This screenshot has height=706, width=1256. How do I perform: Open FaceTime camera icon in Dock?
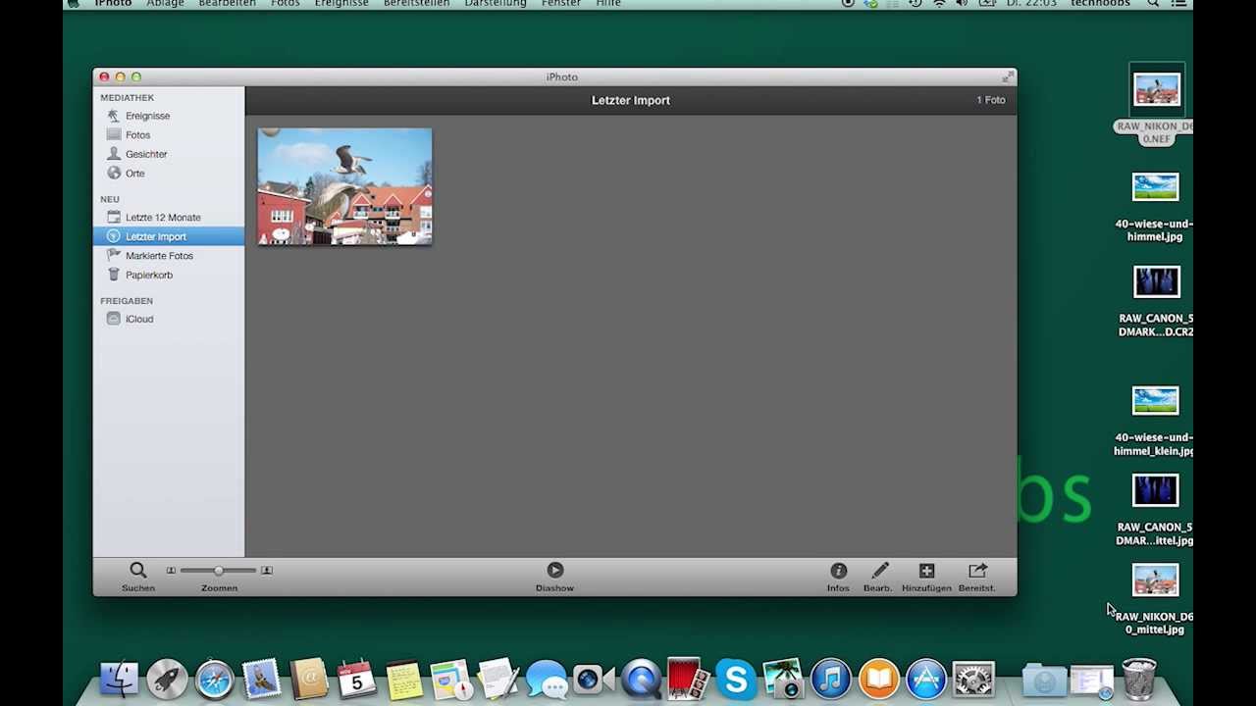point(593,679)
